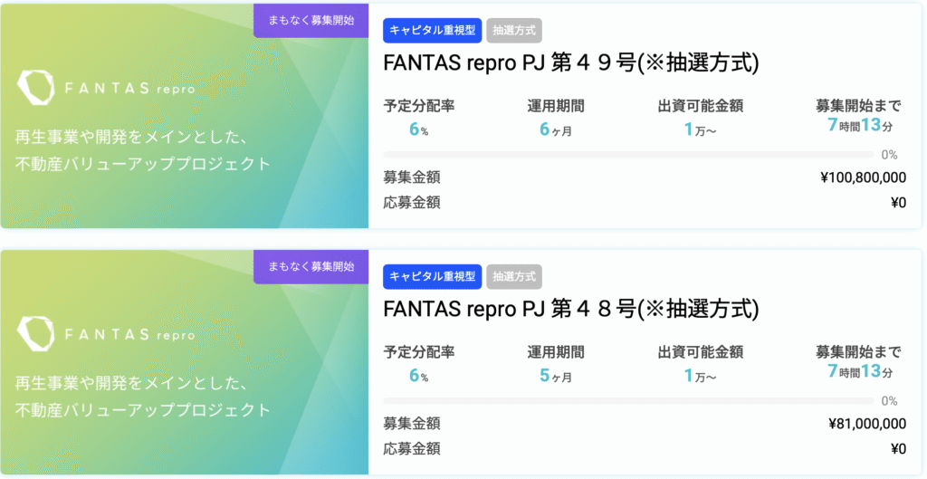Click the 抽選方式 tag on the 49号 card

point(514,30)
